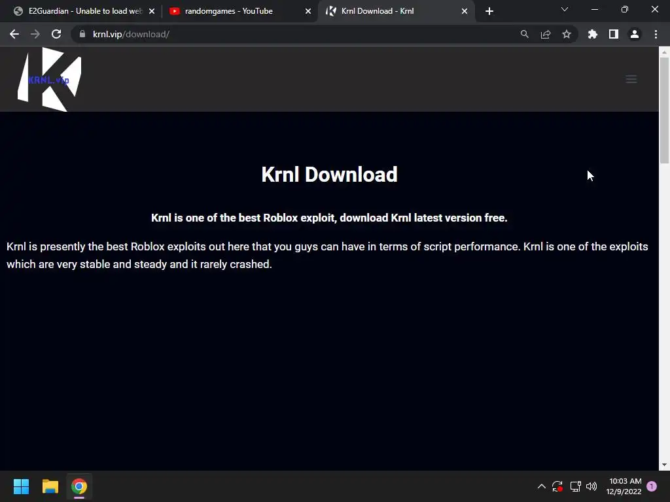Open the Extensions puzzle icon
670x502 pixels.
(x=592, y=34)
